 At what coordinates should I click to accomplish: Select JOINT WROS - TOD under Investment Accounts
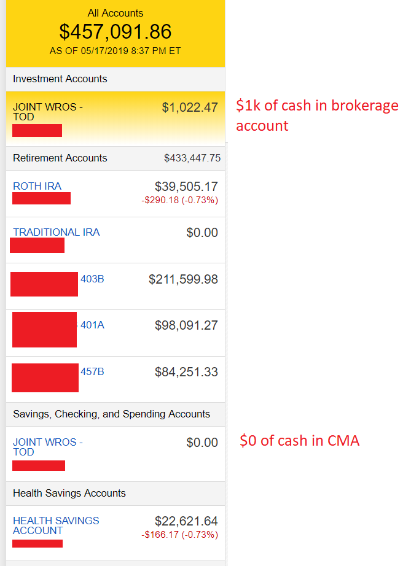point(47,112)
